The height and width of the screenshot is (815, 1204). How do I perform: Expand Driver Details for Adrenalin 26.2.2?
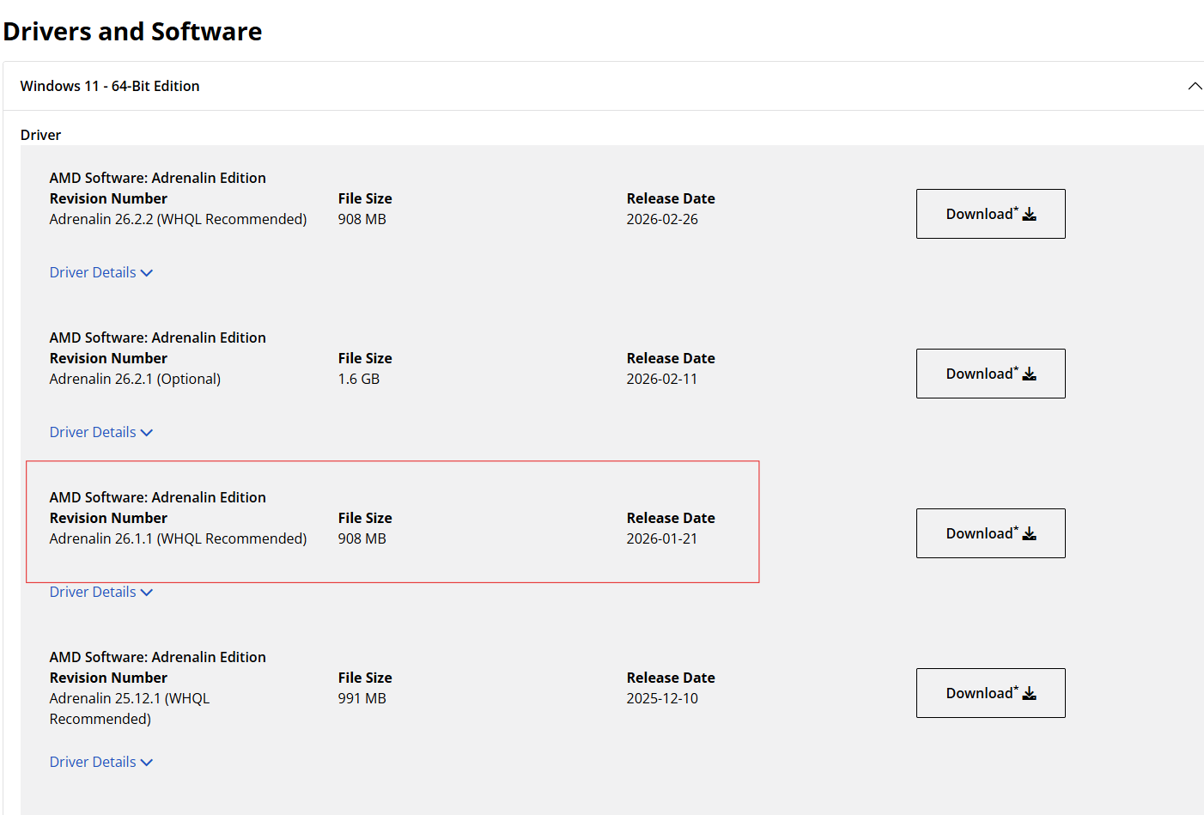tap(101, 272)
